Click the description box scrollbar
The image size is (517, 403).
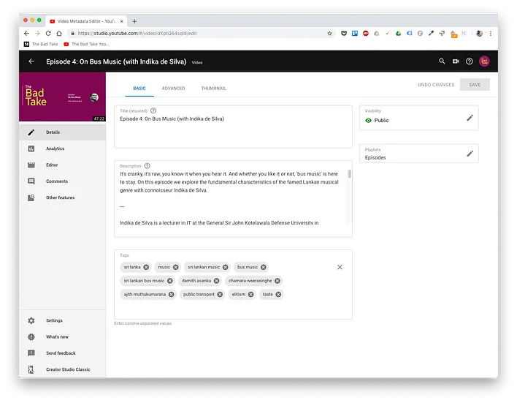349,176
